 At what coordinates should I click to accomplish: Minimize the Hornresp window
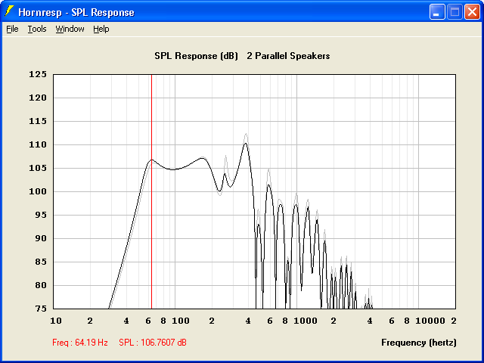tap(437, 12)
